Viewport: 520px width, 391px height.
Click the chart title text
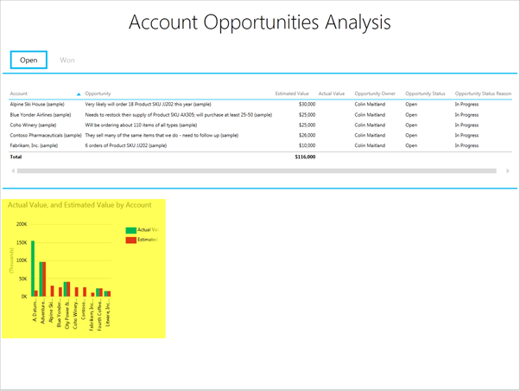[79, 205]
